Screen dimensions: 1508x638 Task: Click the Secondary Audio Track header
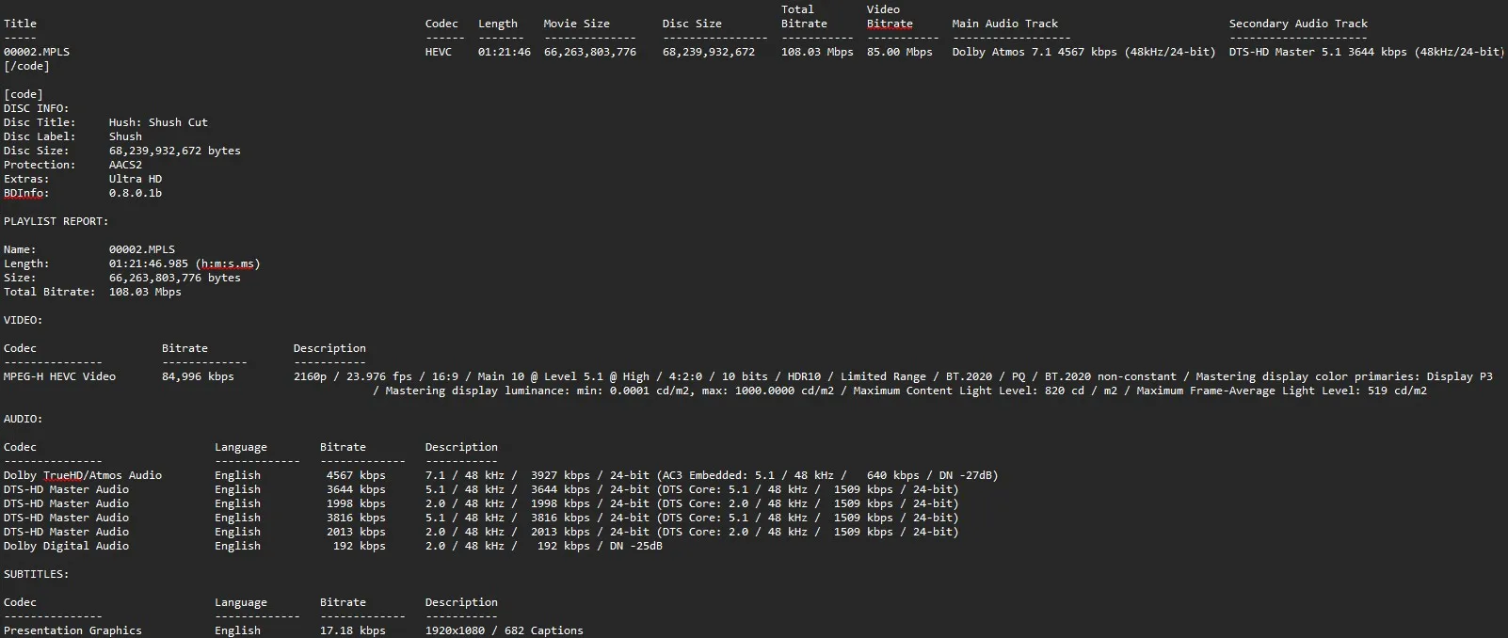pos(1298,24)
